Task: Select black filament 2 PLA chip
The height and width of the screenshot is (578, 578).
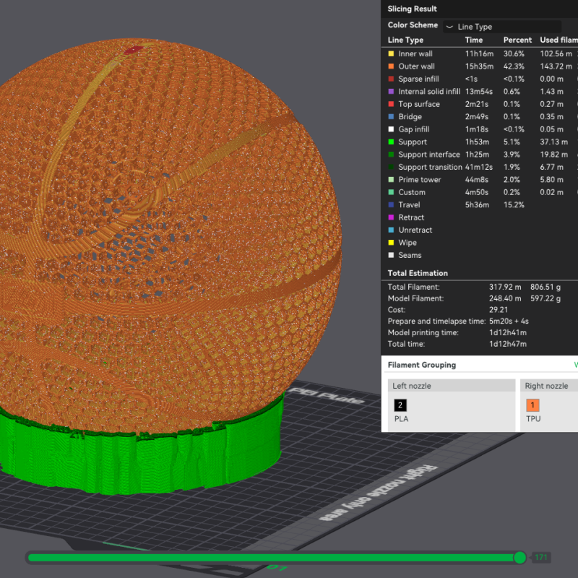Action: 400,405
